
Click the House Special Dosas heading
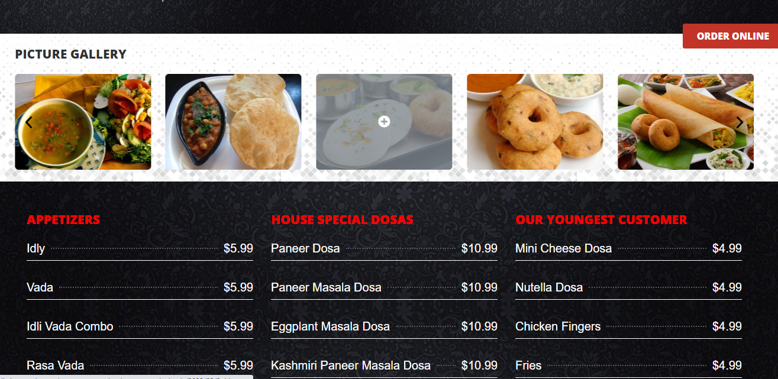click(342, 220)
